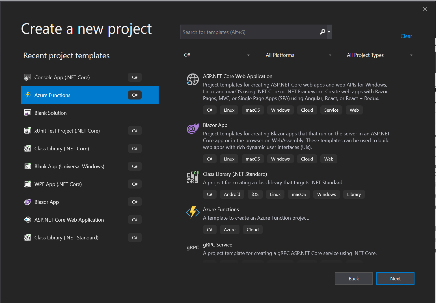Click C# badge on WPF App row
Viewport: 436px width, 303px height.
tap(135, 184)
